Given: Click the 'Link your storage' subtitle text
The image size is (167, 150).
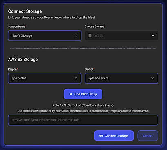Looking at the screenshot, I should coord(51,18).
